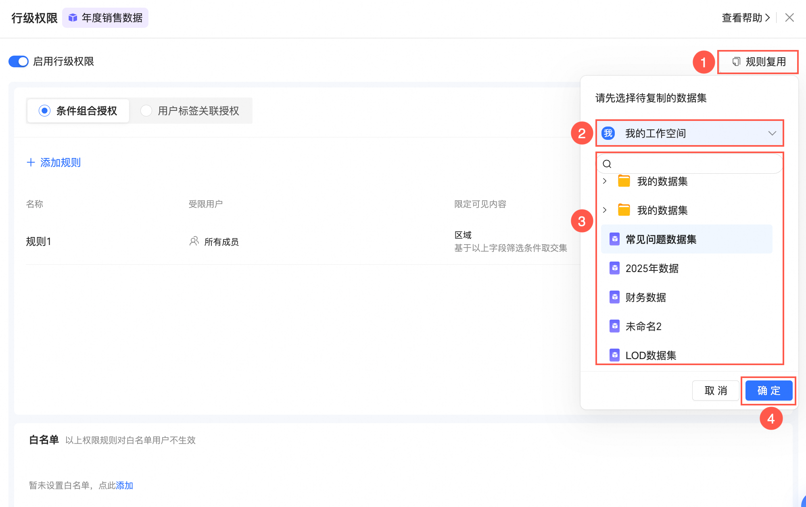The width and height of the screenshot is (806, 507).
Task: Expand the first 我的数据集 folder
Action: [604, 181]
